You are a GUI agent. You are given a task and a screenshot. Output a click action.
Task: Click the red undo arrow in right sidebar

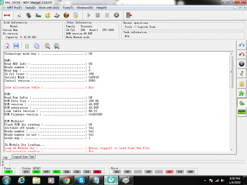[x=242, y=55]
